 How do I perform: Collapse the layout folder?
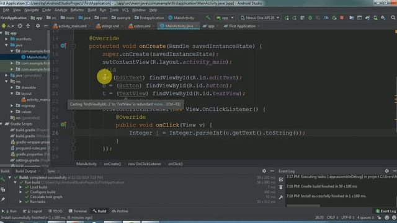12,94
